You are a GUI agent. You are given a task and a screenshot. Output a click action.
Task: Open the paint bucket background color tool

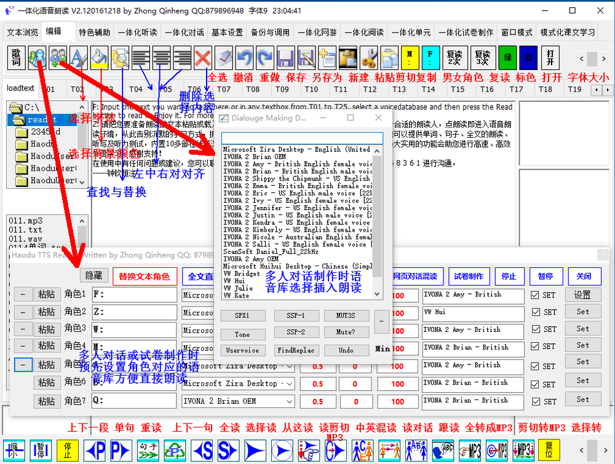(99, 58)
